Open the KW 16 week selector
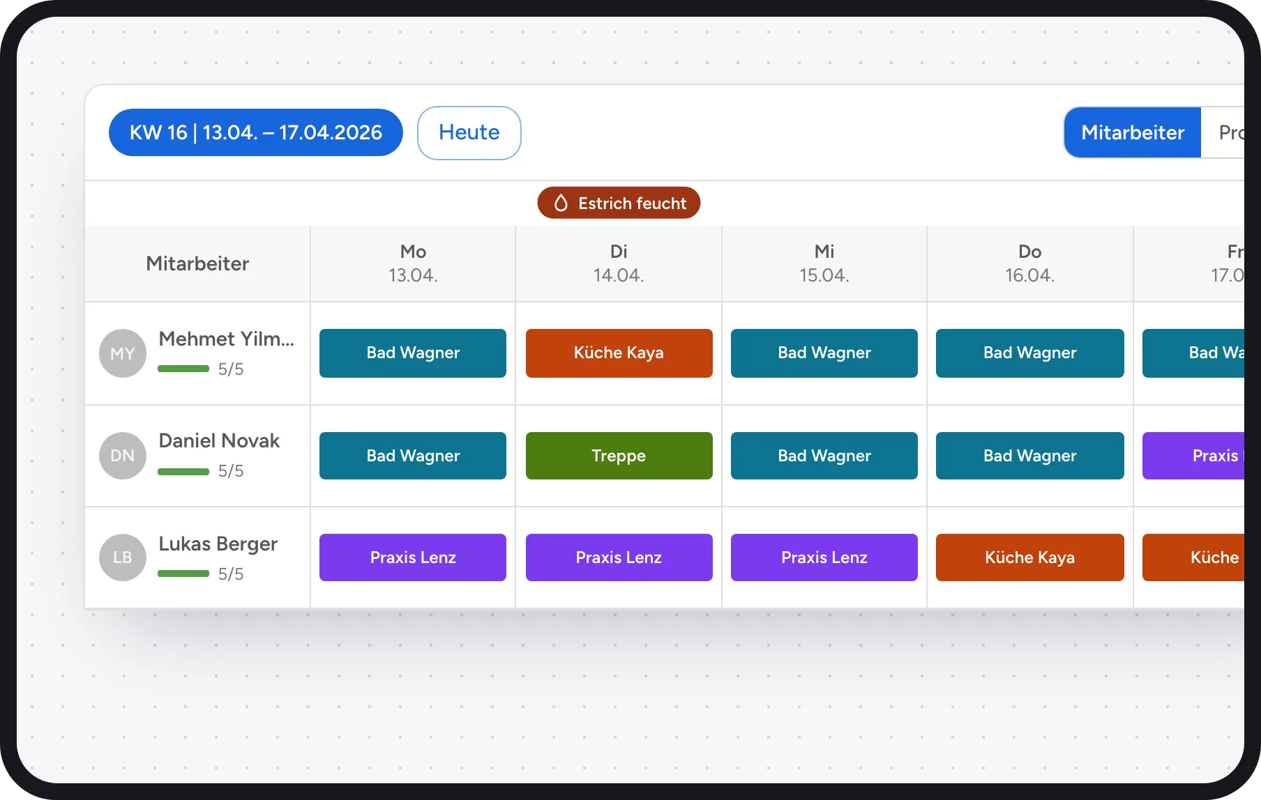Viewport: 1261px width, 800px height. click(255, 132)
